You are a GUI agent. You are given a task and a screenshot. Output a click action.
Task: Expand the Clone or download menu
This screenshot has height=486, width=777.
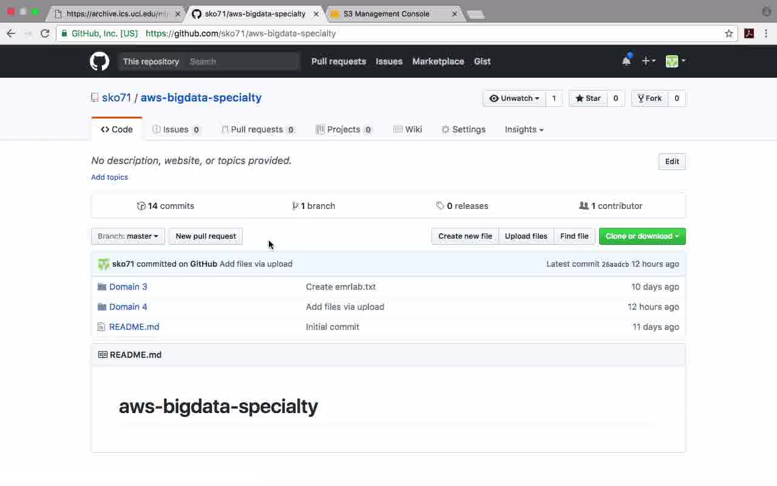(642, 236)
